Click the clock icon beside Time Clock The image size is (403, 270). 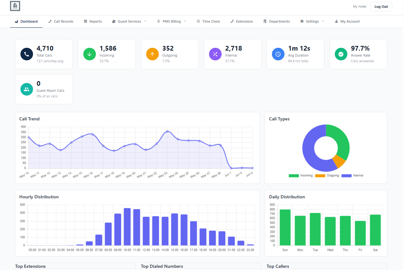(198, 21)
